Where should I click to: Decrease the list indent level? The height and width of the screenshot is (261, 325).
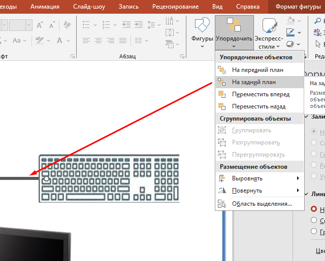pyautogui.click(x=126, y=25)
